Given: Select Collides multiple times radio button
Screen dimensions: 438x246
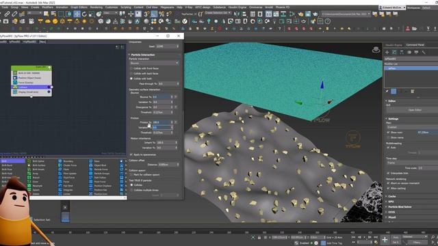Looking at the screenshot, I should (x=131, y=190).
